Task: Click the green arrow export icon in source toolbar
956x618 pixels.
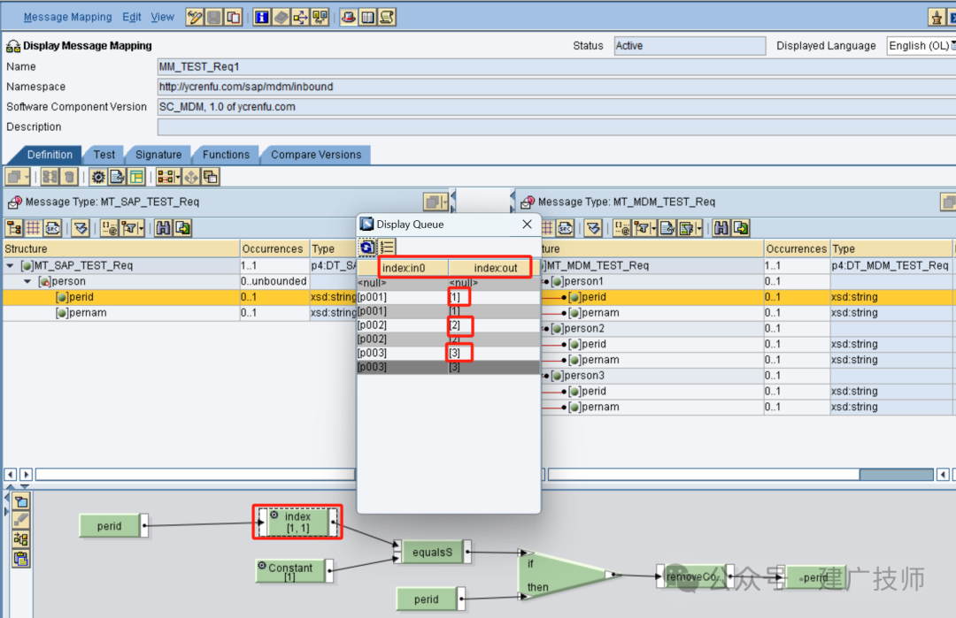Action: (182, 228)
